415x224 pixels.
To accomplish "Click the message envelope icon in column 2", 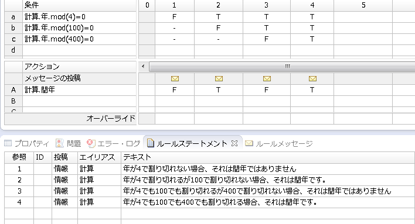I will pos(219,79).
